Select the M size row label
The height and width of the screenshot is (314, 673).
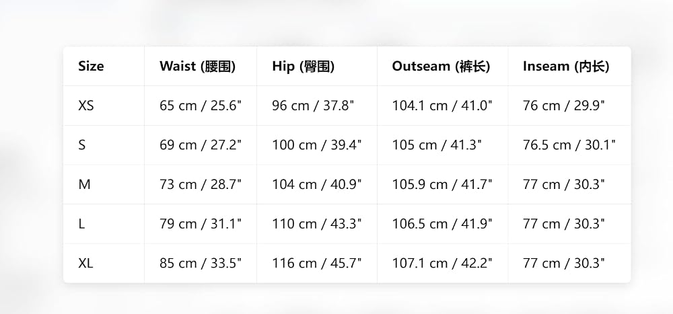tap(84, 184)
